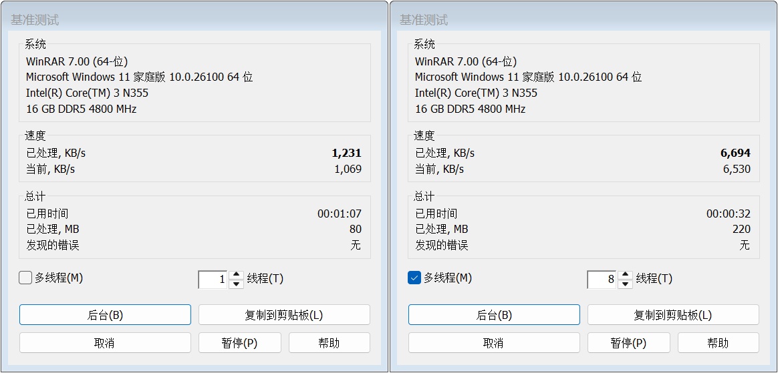The height and width of the screenshot is (373, 778).
Task: Copy left benchmark results via 复制到剪贴板(L)
Action: coord(284,315)
